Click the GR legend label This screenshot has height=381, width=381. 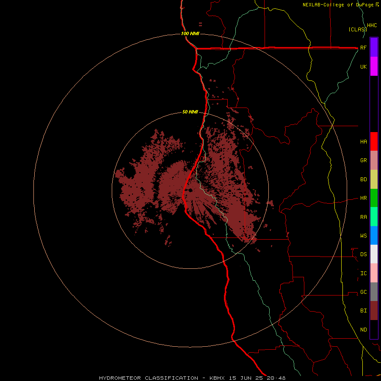tap(363, 160)
